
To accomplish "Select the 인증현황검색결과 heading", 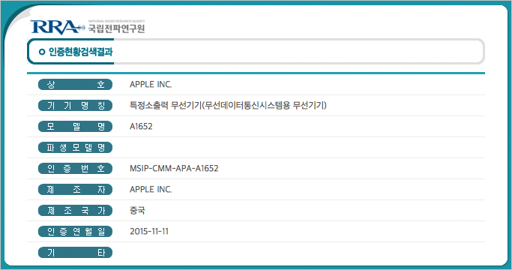I will (x=80, y=52).
